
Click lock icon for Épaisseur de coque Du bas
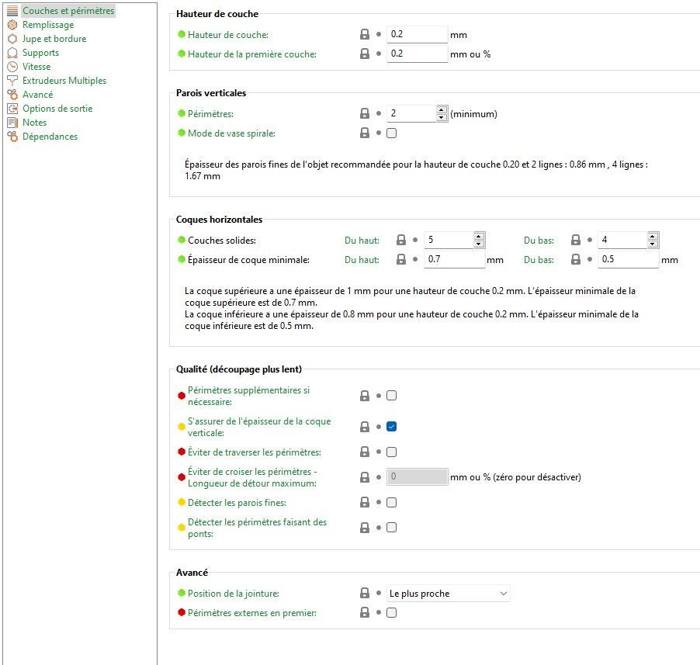tap(576, 259)
